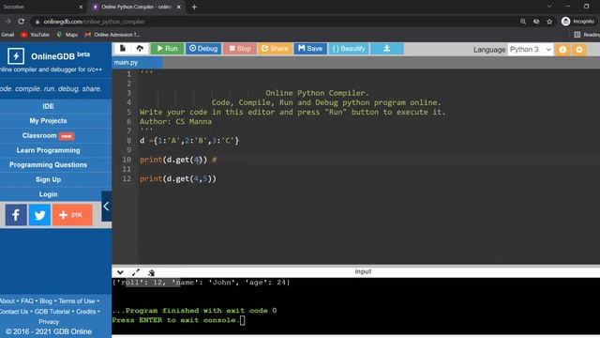Viewport: 600px width, 338px height.
Task: Open the Classroom sidebar item
Action: [48, 135]
